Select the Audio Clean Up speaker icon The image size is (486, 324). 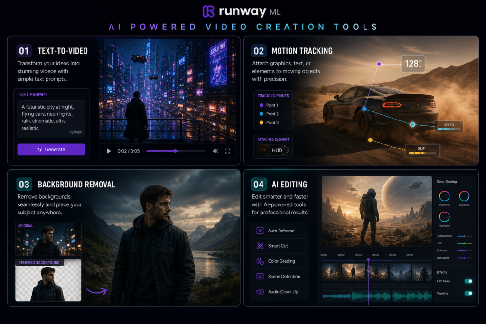[x=260, y=292]
